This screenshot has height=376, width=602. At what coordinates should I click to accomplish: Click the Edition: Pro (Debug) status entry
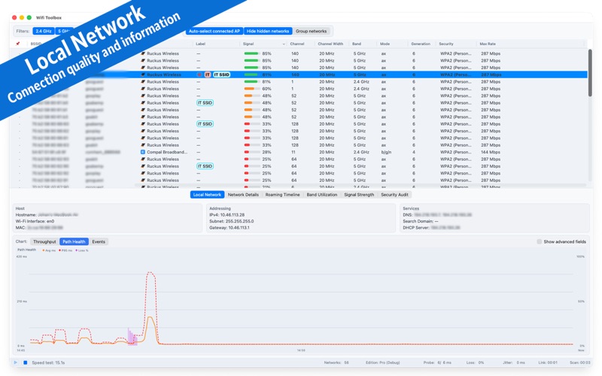382,362
